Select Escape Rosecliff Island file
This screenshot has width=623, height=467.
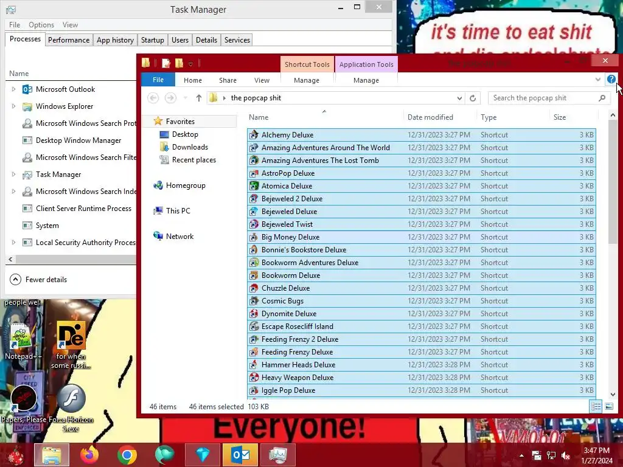(x=421, y=327)
